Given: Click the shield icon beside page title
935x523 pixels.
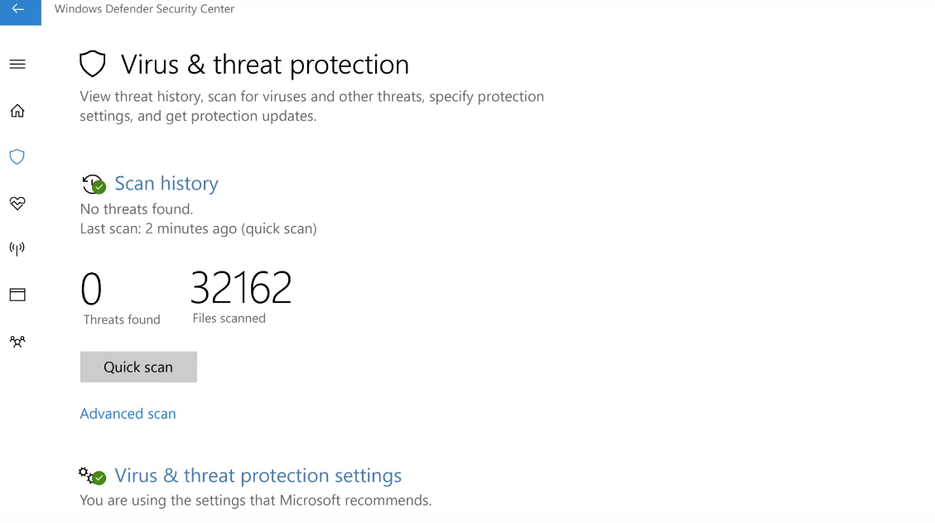Looking at the screenshot, I should pyautogui.click(x=93, y=65).
